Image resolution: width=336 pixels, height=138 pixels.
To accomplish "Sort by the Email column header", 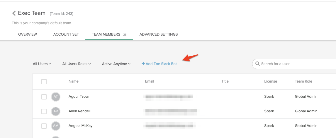I will pos(150,81).
